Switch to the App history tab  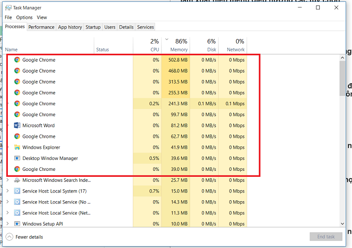(x=70, y=27)
